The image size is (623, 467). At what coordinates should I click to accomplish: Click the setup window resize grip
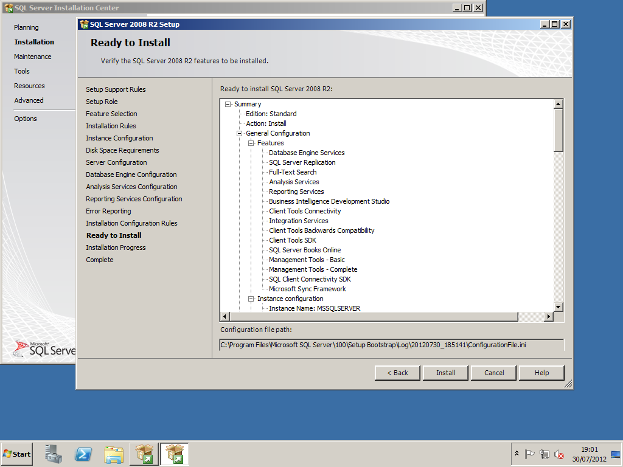coord(568,384)
